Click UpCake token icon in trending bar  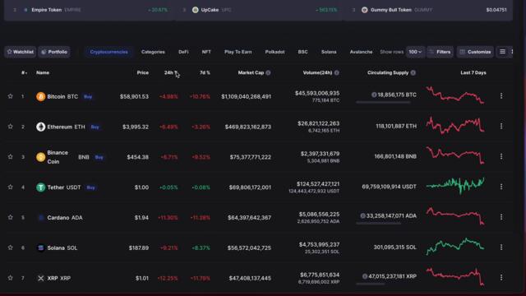196,10
